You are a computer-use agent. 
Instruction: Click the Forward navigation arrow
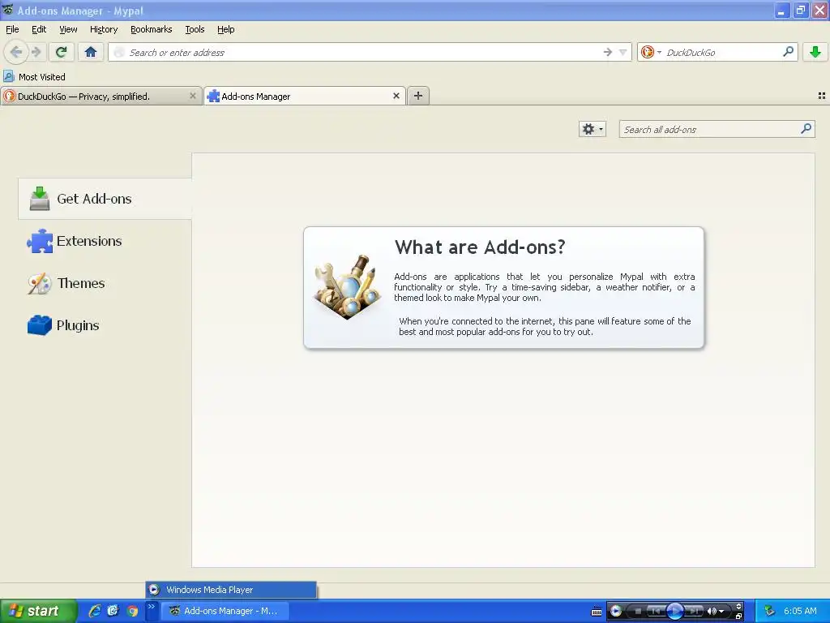point(36,52)
